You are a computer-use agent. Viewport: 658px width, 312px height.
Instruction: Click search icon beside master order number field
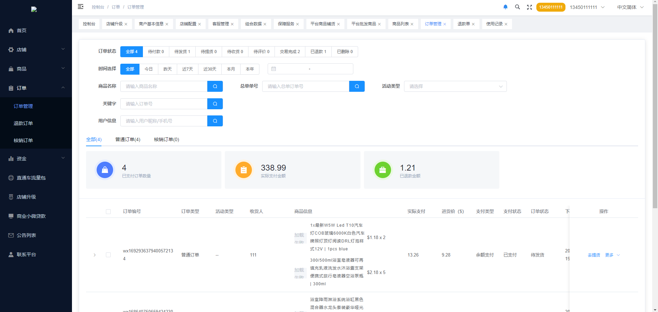(x=357, y=86)
